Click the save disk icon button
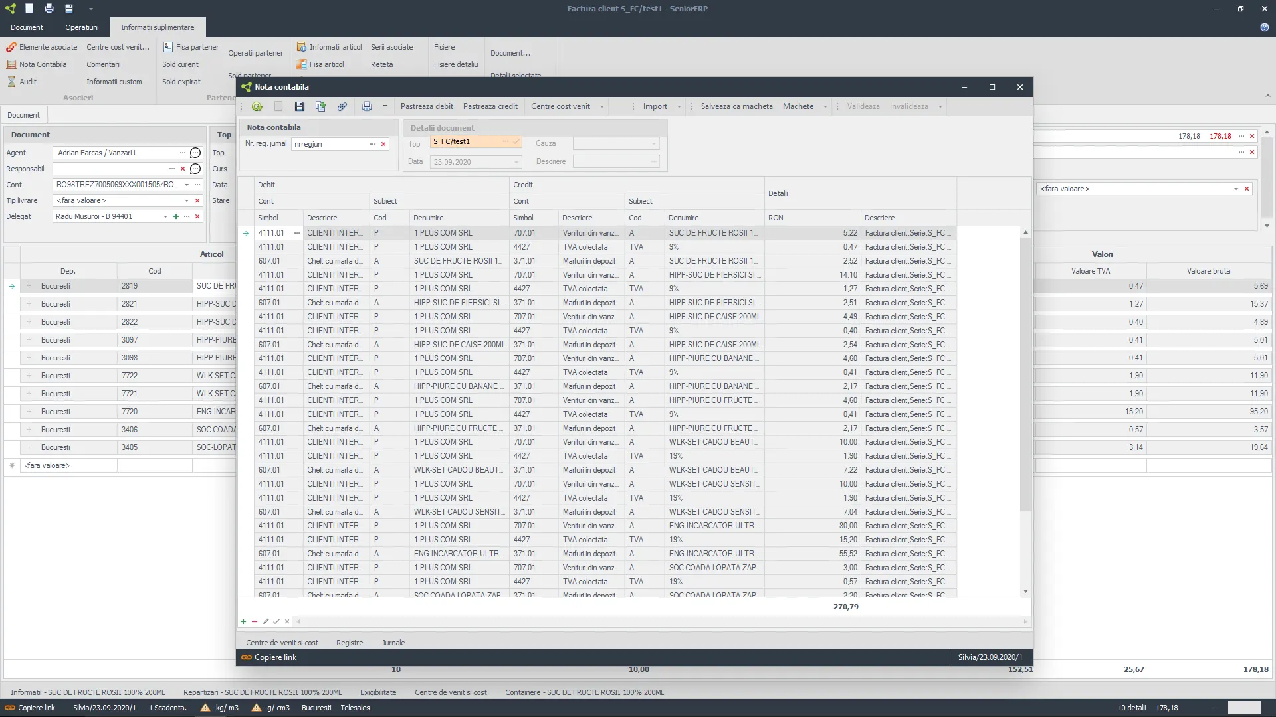The width and height of the screenshot is (1276, 717). [x=299, y=106]
